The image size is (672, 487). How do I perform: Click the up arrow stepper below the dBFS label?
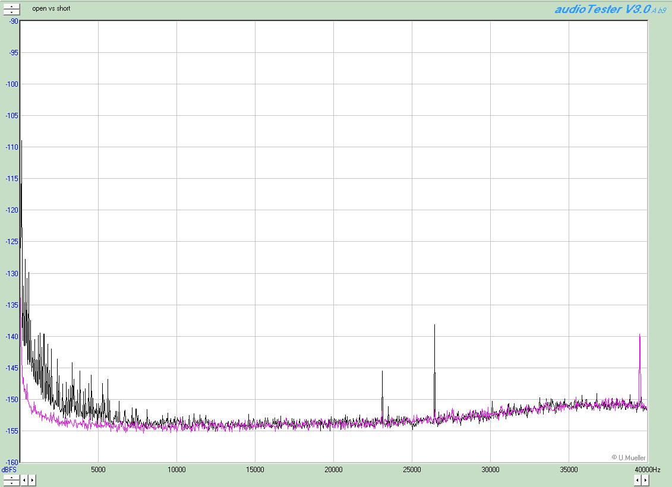[11, 477]
